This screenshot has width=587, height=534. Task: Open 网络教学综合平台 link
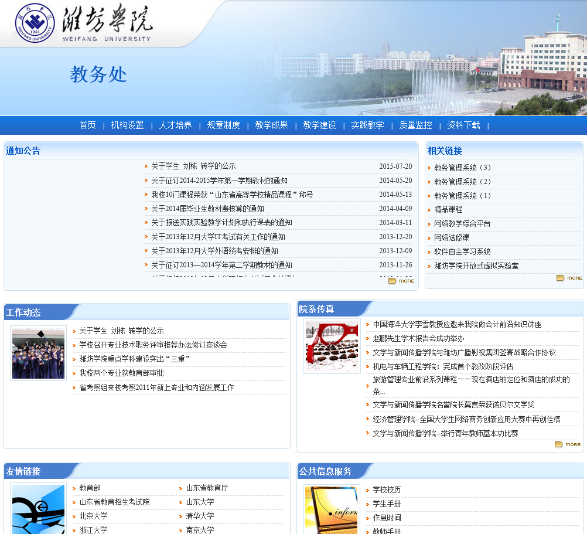pos(462,223)
